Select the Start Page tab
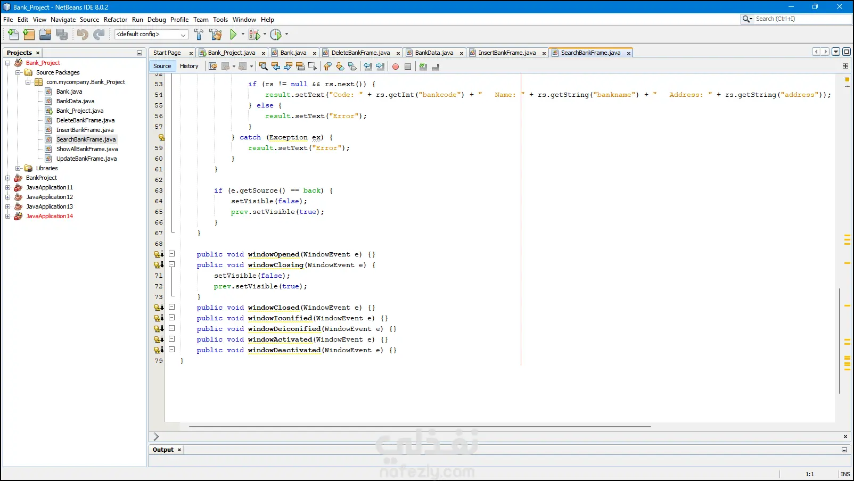The width and height of the screenshot is (854, 481). click(167, 53)
